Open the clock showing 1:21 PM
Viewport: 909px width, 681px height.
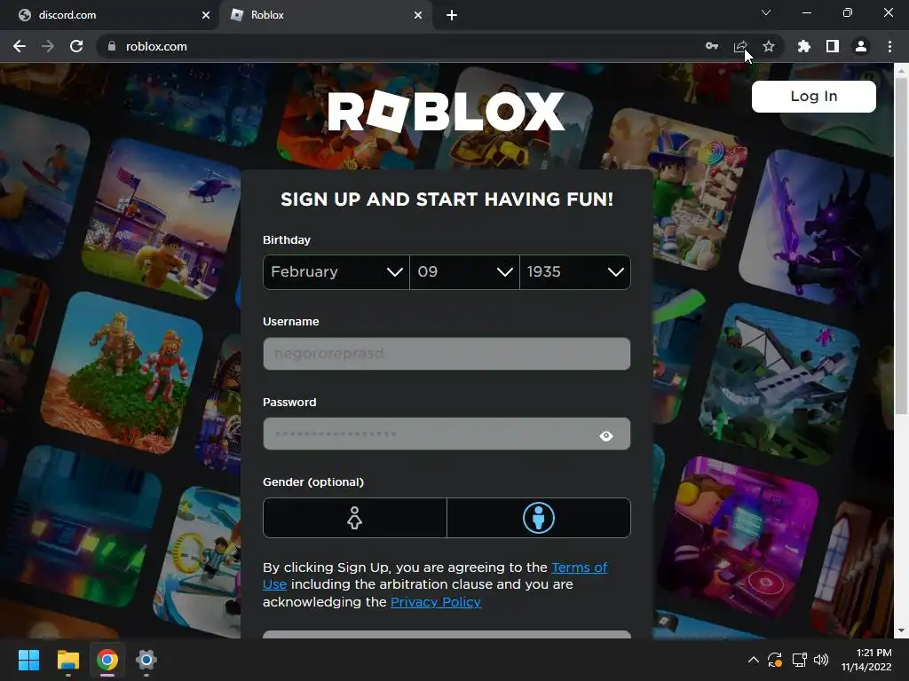click(866, 660)
